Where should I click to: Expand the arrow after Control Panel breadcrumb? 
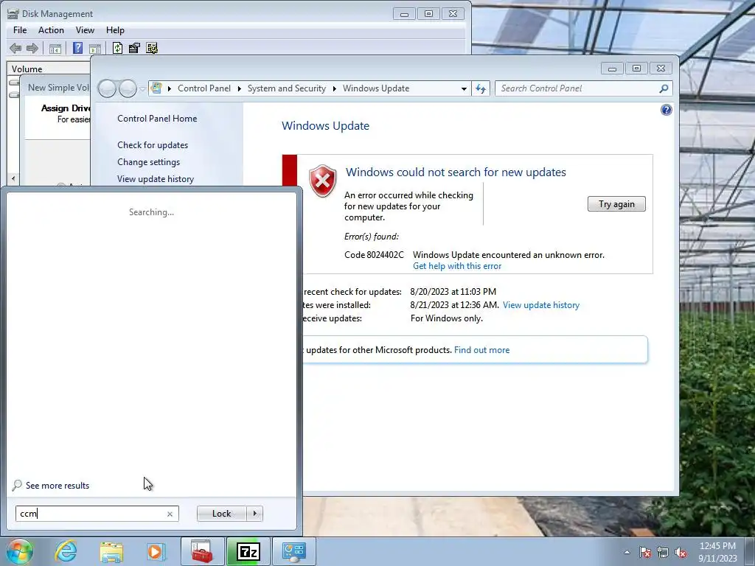240,88
